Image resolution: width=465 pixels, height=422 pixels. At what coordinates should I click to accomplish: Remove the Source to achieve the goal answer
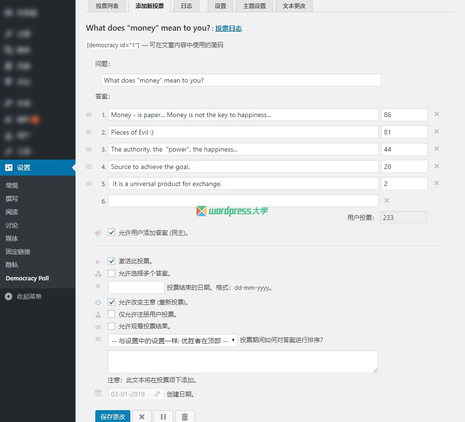coord(437,166)
